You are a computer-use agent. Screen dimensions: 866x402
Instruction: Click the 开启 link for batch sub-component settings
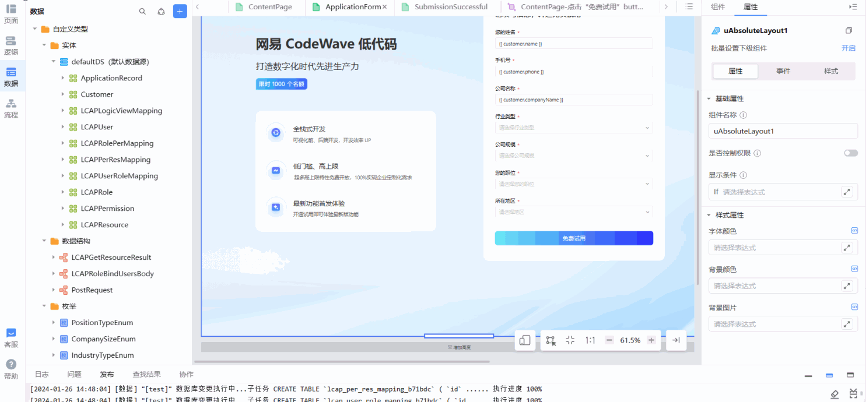point(849,48)
